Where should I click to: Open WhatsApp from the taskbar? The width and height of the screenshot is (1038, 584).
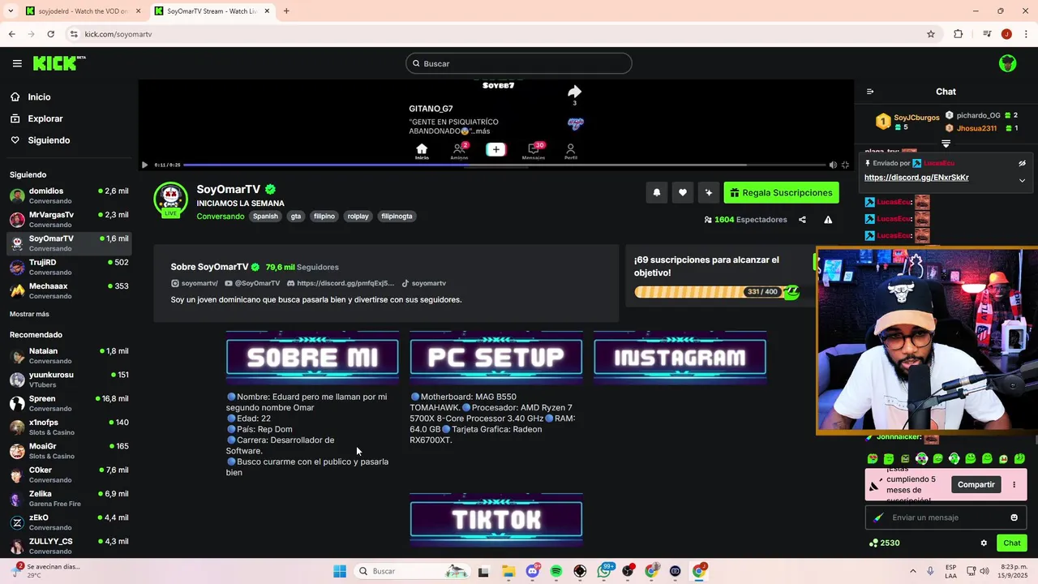click(x=604, y=571)
